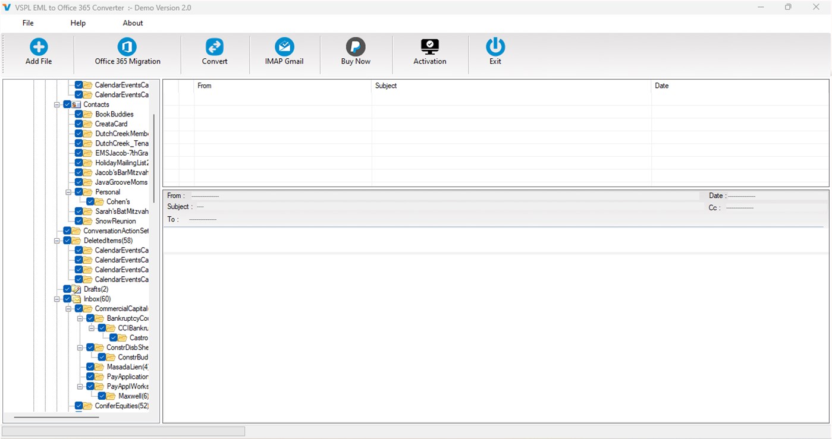This screenshot has height=439, width=832.
Task: Collapse the DeletedItems(58) tree branch
Action: (56, 240)
